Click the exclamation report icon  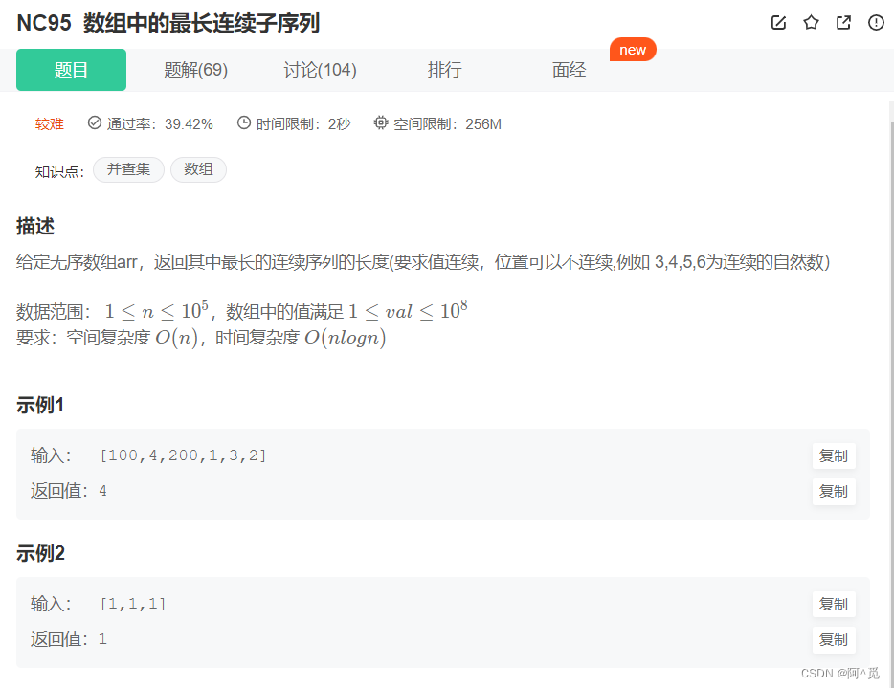click(876, 23)
